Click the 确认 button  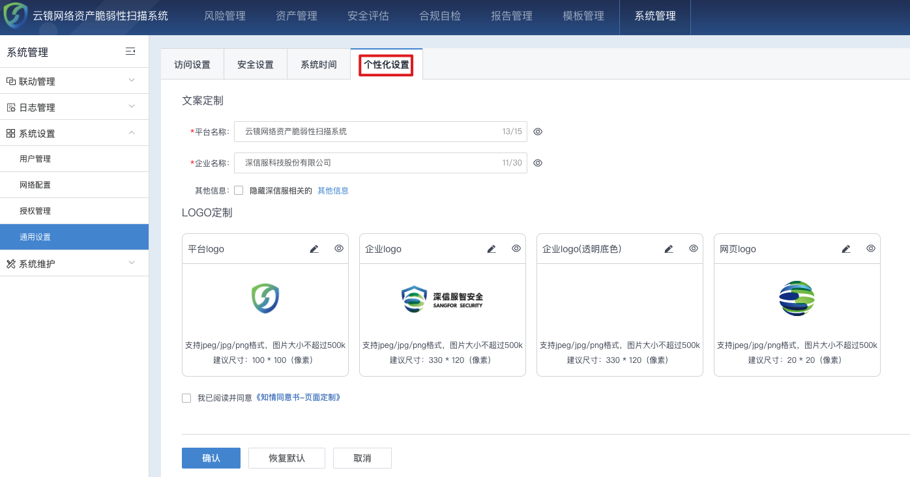pyautogui.click(x=211, y=458)
